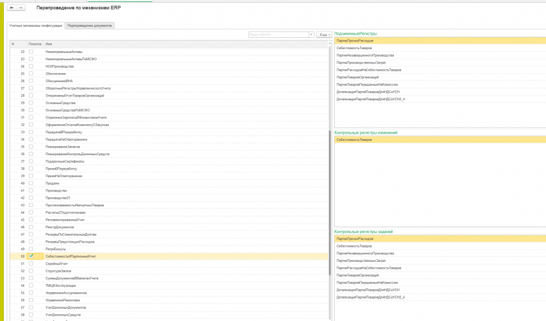Click ПартииТоваровПереданныеНаКомиссию in Контрольные регистры заданий
546x321 pixels.
click(x=440, y=283)
